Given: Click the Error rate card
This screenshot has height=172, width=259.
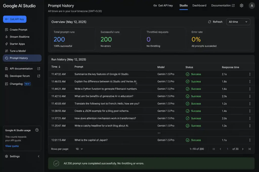Looking at the screenshot, I should [x=220, y=39].
